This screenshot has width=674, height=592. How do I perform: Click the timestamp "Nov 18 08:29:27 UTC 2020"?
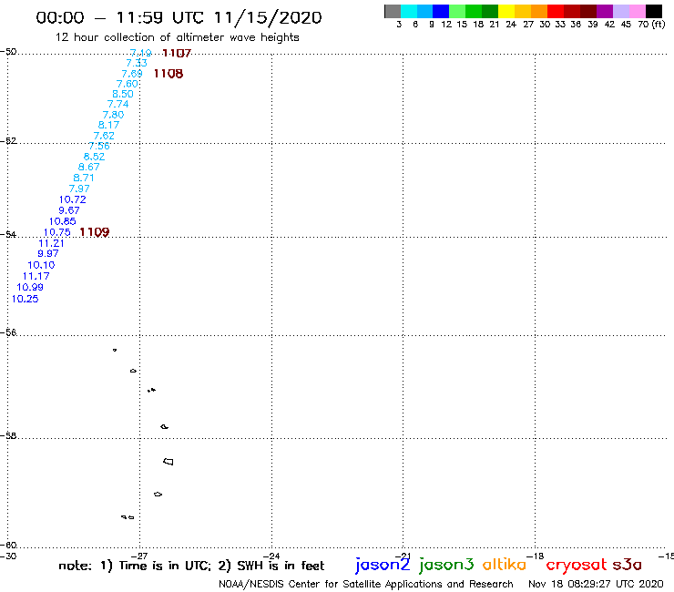[x=596, y=585]
